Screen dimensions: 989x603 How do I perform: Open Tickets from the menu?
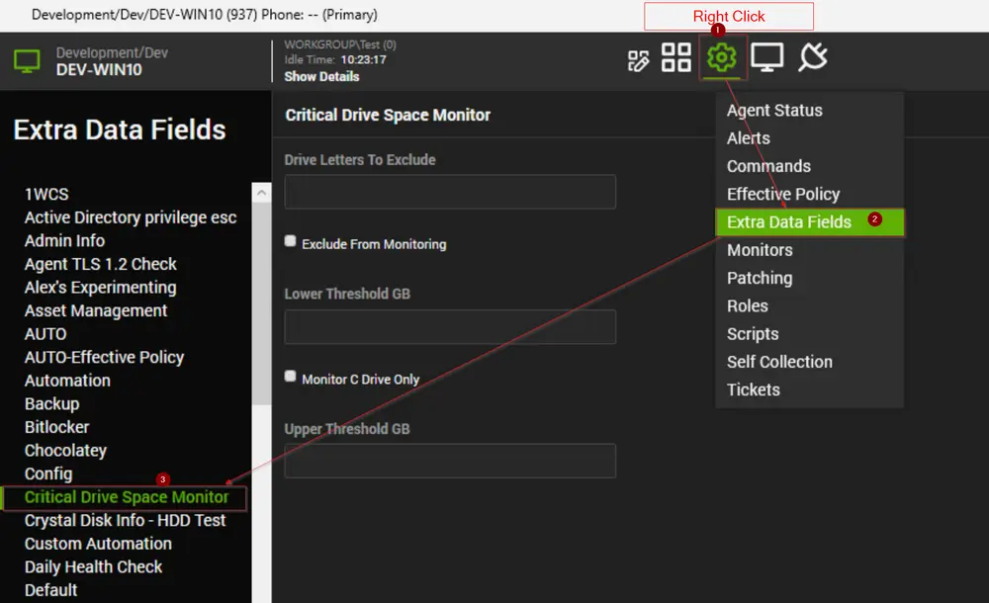pyautogui.click(x=753, y=389)
